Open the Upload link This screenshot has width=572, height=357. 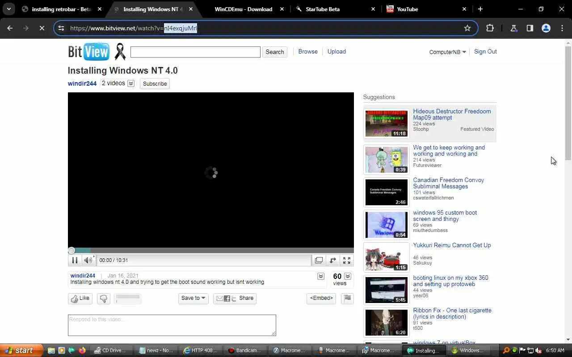[x=336, y=51]
